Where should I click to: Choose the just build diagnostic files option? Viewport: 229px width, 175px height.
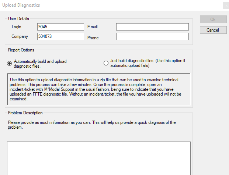tap(106, 63)
